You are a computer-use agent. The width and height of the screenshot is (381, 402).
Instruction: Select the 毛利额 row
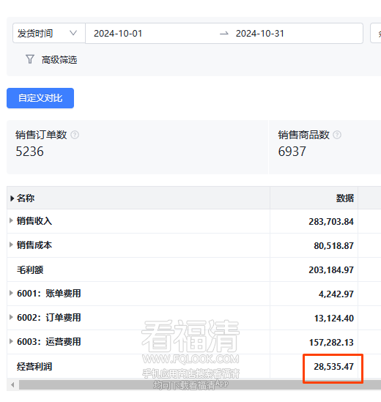[193, 269]
